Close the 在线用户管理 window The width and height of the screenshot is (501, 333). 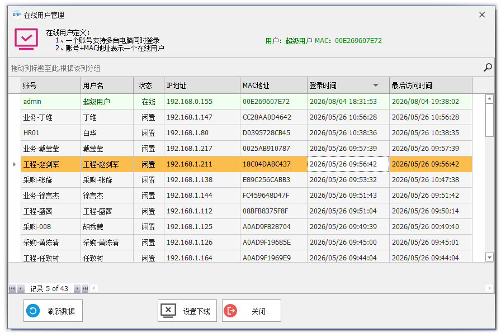click(482, 15)
